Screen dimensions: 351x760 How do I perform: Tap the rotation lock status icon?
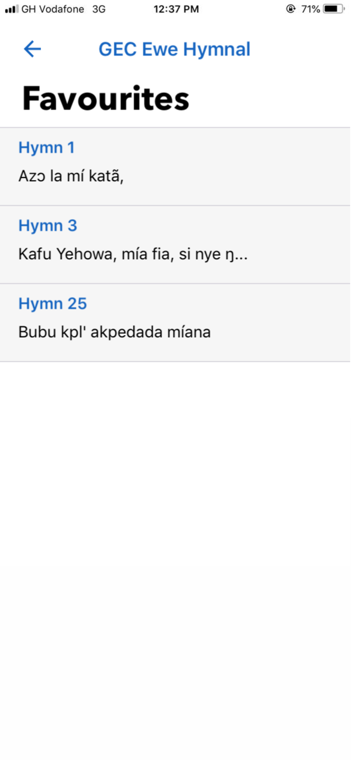291,9
